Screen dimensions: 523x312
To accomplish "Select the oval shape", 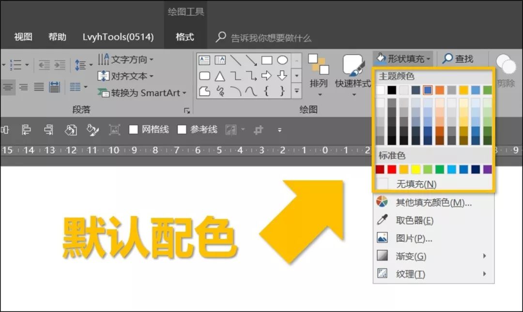I will (282, 60).
